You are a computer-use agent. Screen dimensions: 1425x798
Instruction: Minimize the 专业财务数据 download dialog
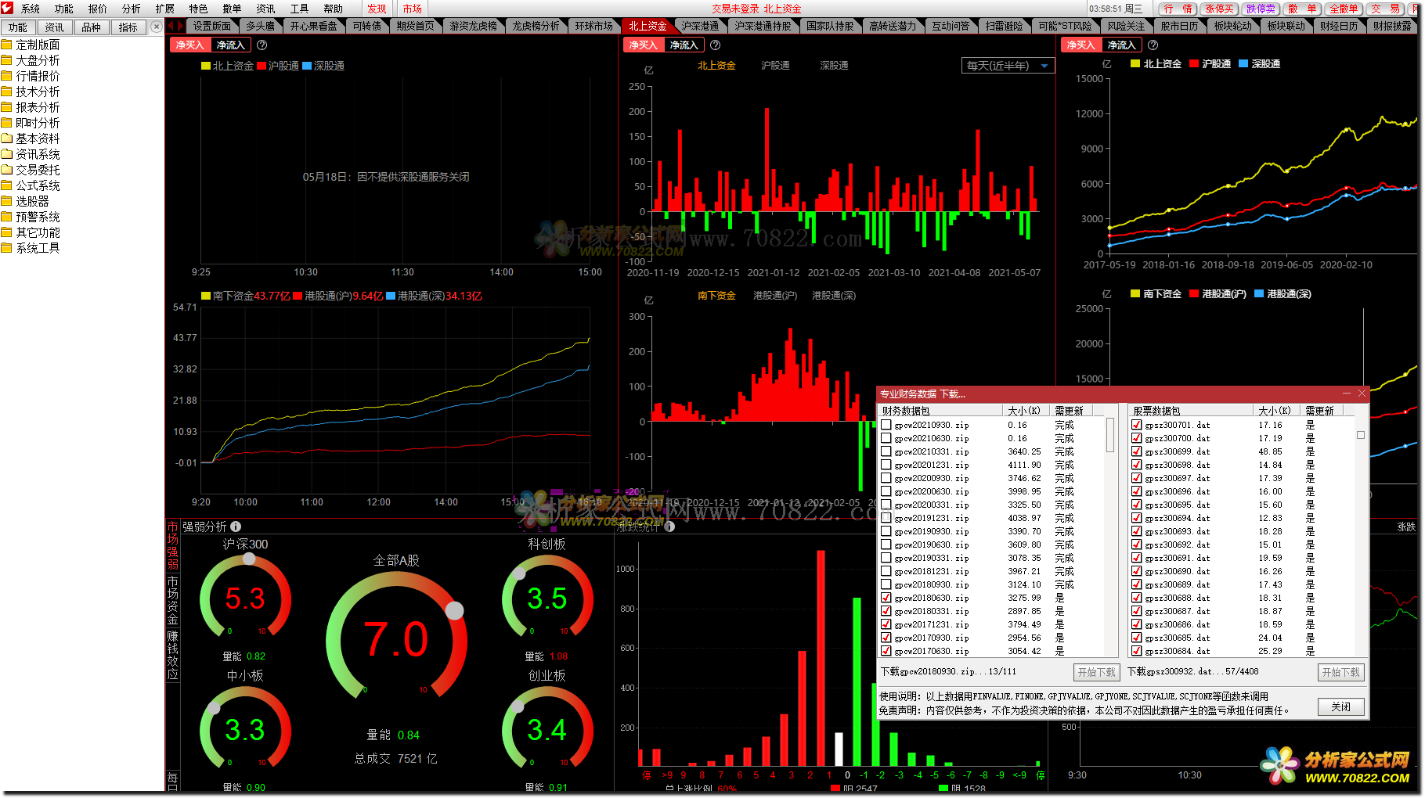pos(1347,394)
